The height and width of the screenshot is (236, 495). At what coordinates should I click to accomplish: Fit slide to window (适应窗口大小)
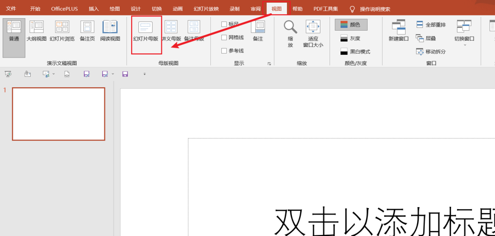(x=313, y=34)
